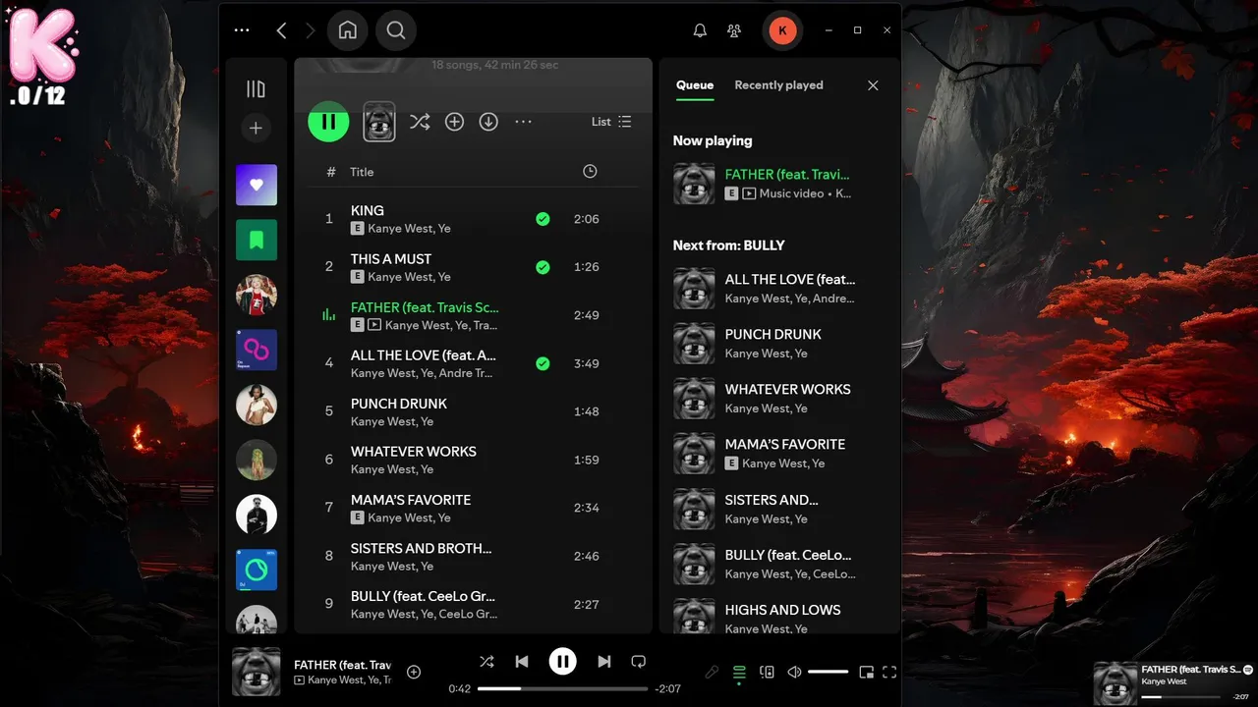1258x707 pixels.
Task: Open Connect to a device
Action: 768,673
